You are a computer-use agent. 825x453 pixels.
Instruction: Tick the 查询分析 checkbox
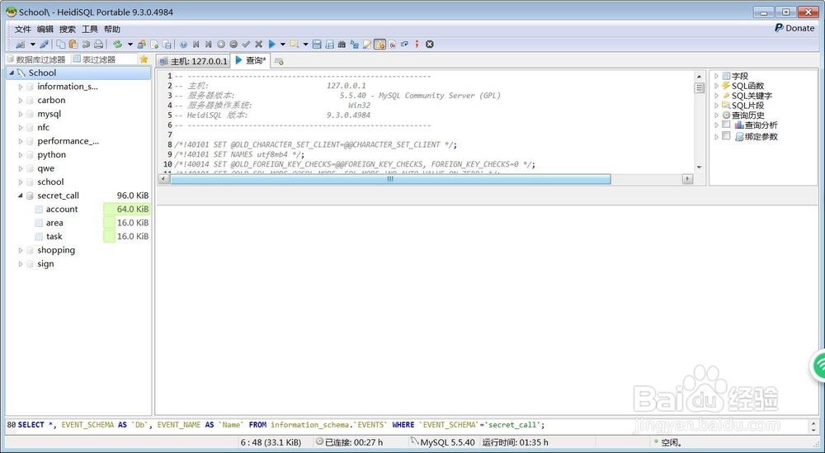(x=727, y=125)
